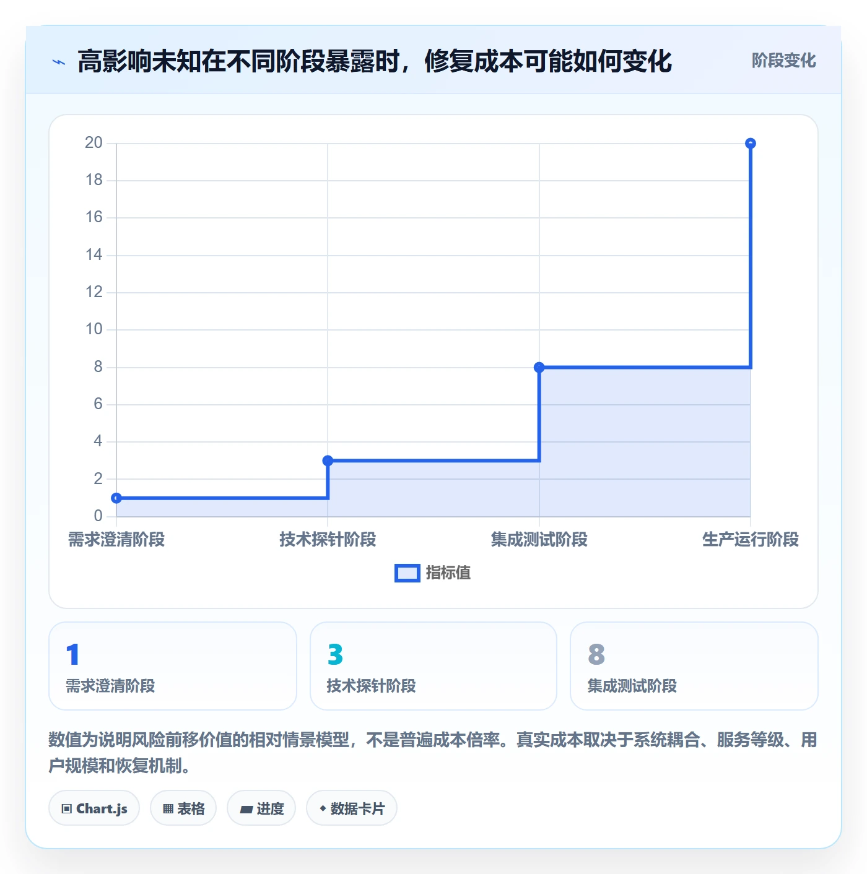This screenshot has height=874, width=867.
Task: Click the footnote text starting with 数值为说明
Action: click(x=433, y=753)
